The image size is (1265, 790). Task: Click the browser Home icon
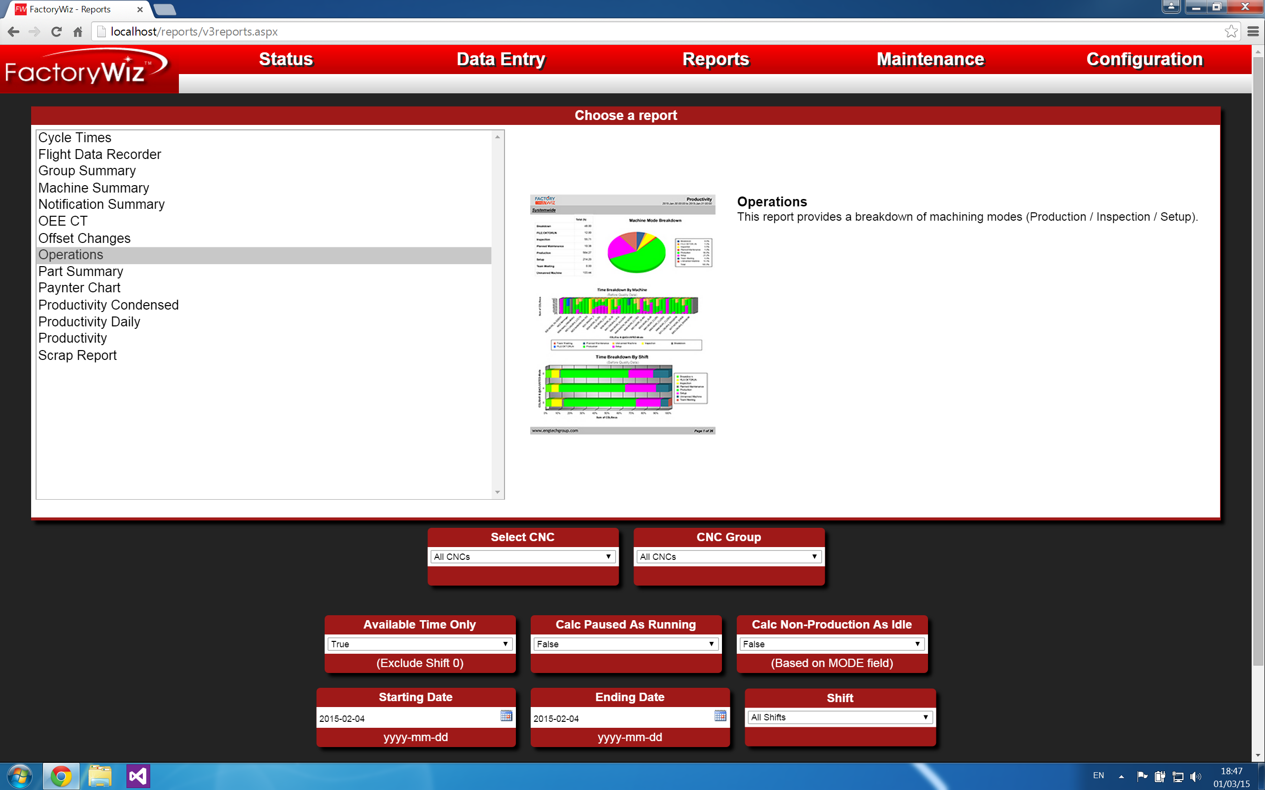click(78, 32)
